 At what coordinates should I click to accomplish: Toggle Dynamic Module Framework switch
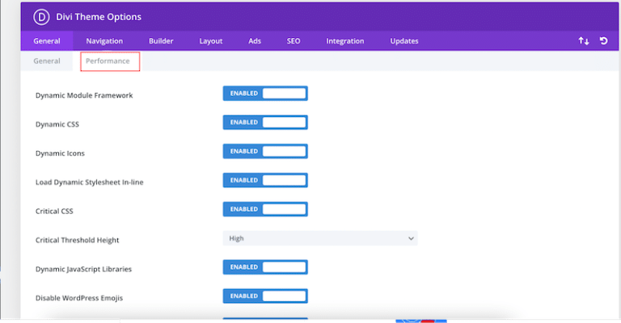click(265, 94)
